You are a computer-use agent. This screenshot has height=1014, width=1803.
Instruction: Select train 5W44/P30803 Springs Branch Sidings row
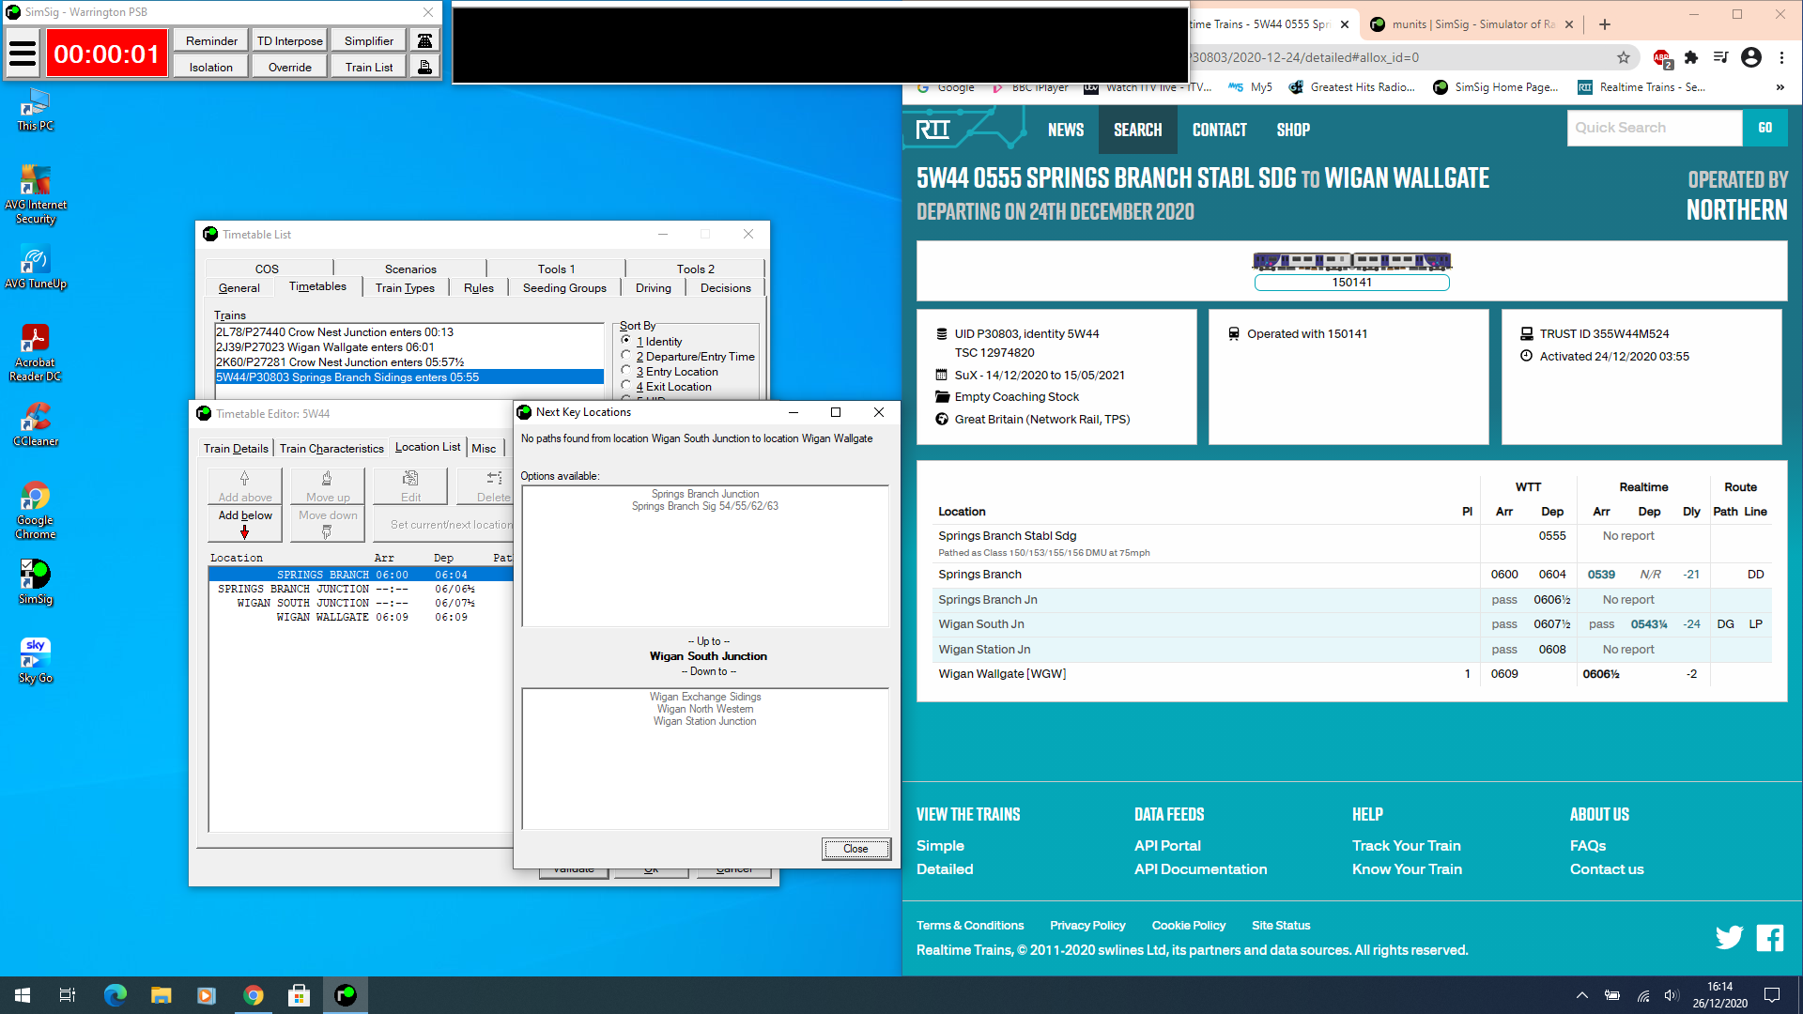coord(409,377)
